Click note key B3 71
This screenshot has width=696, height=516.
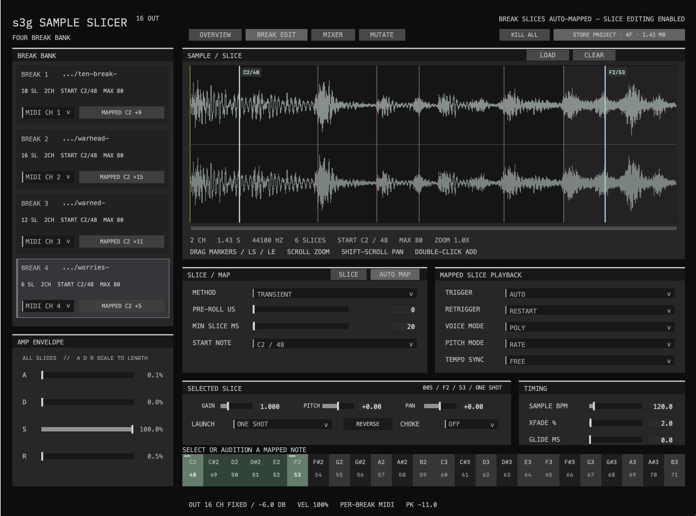pos(674,470)
